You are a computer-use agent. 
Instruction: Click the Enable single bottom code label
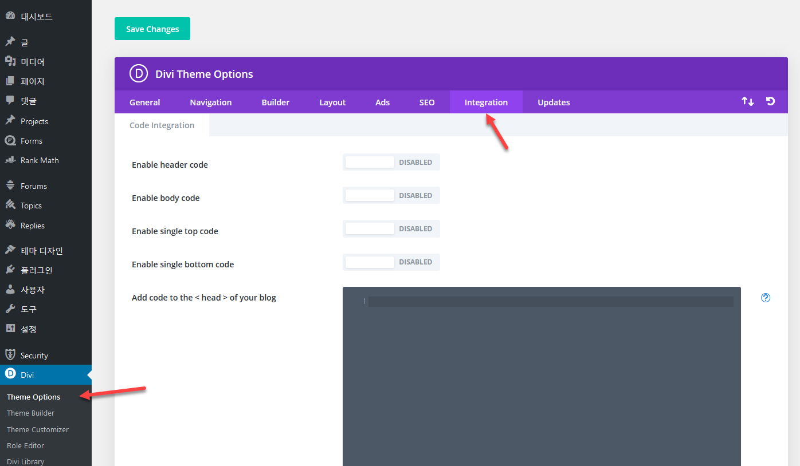point(183,264)
